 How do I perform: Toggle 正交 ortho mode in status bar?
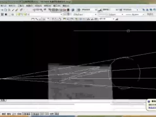coord(14,114)
